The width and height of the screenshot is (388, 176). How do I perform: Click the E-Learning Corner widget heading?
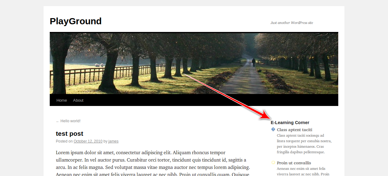[x=290, y=123]
